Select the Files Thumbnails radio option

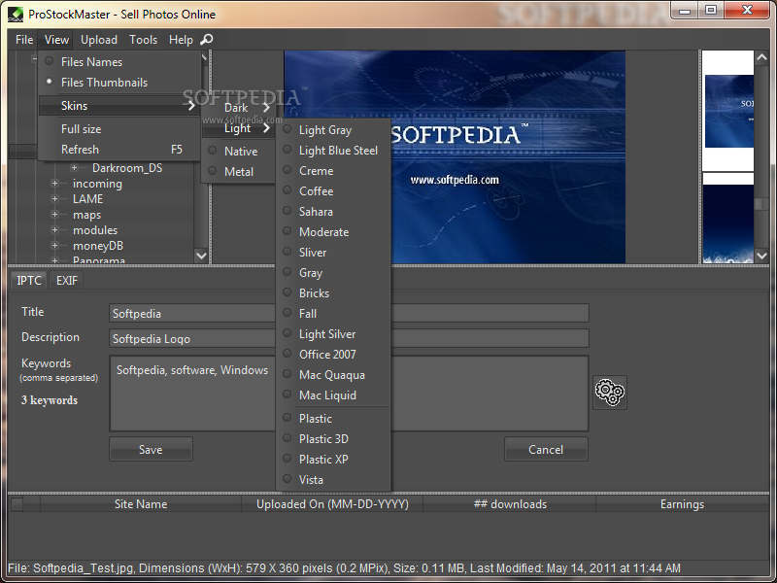click(x=118, y=83)
